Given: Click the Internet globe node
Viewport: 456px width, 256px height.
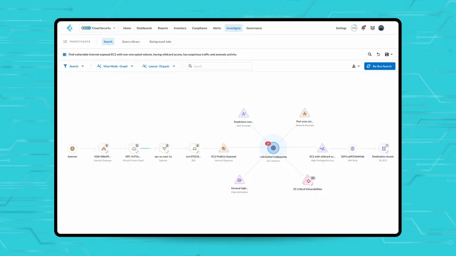Looking at the screenshot, I should point(72,148).
